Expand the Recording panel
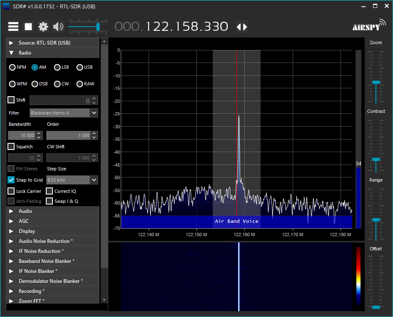This screenshot has width=393, height=317. [53, 291]
